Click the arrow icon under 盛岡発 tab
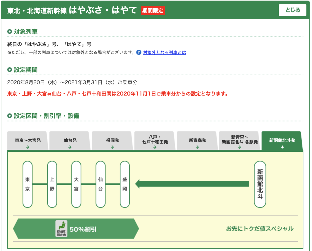312x251 pixels. (112, 147)
